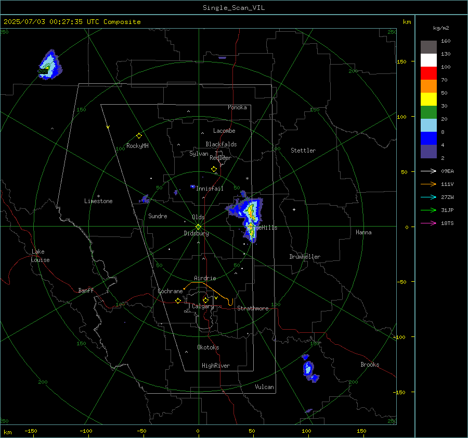Screen dimensions: 468x438
Task: Click the Calgary label
Action: pos(203,306)
